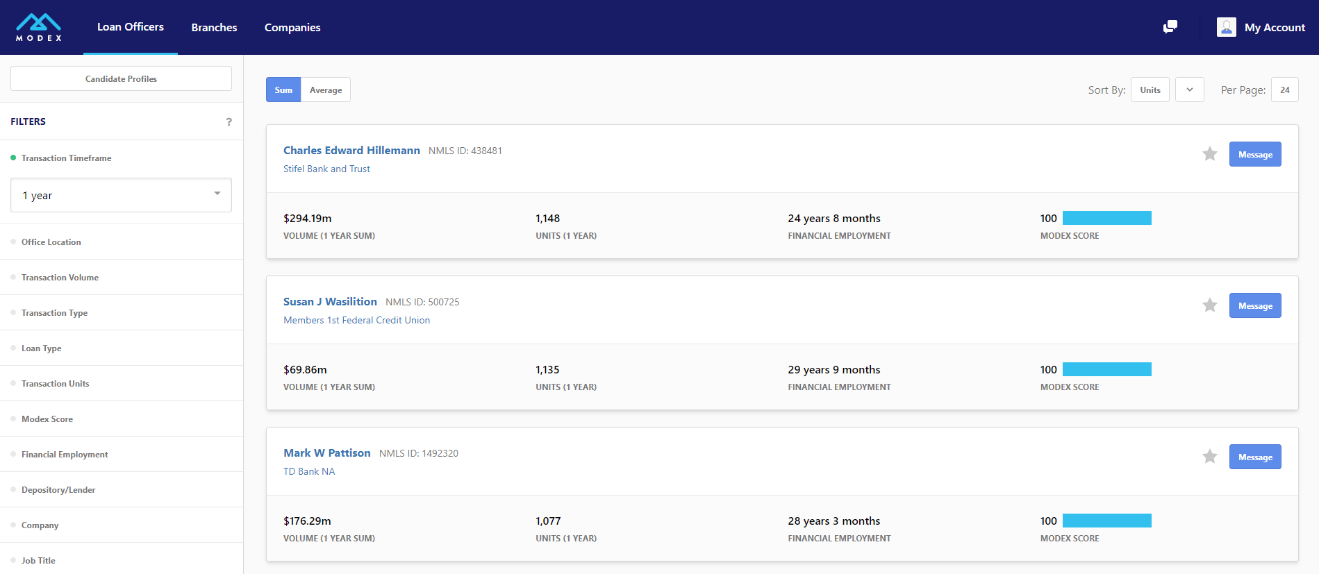This screenshot has height=574, width=1319.
Task: Go to the Companies tab
Action: click(292, 27)
